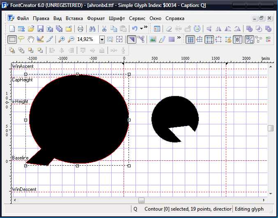Click the Zoom Out magnifier

(x=71, y=39)
